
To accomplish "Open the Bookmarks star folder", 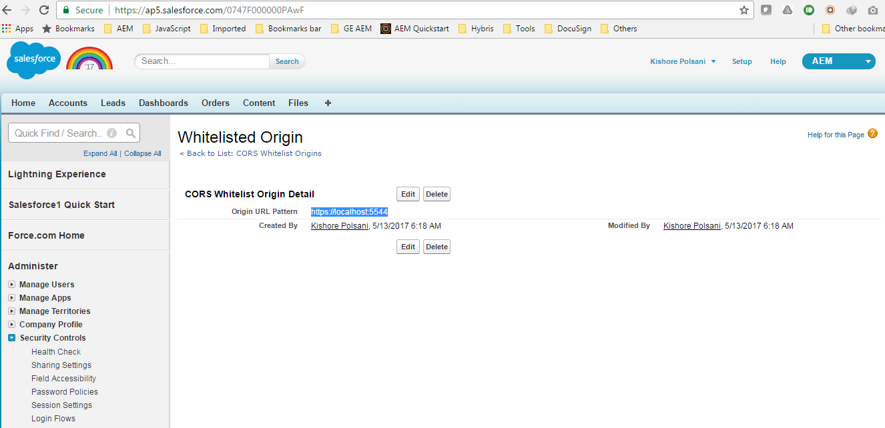I will coord(68,29).
